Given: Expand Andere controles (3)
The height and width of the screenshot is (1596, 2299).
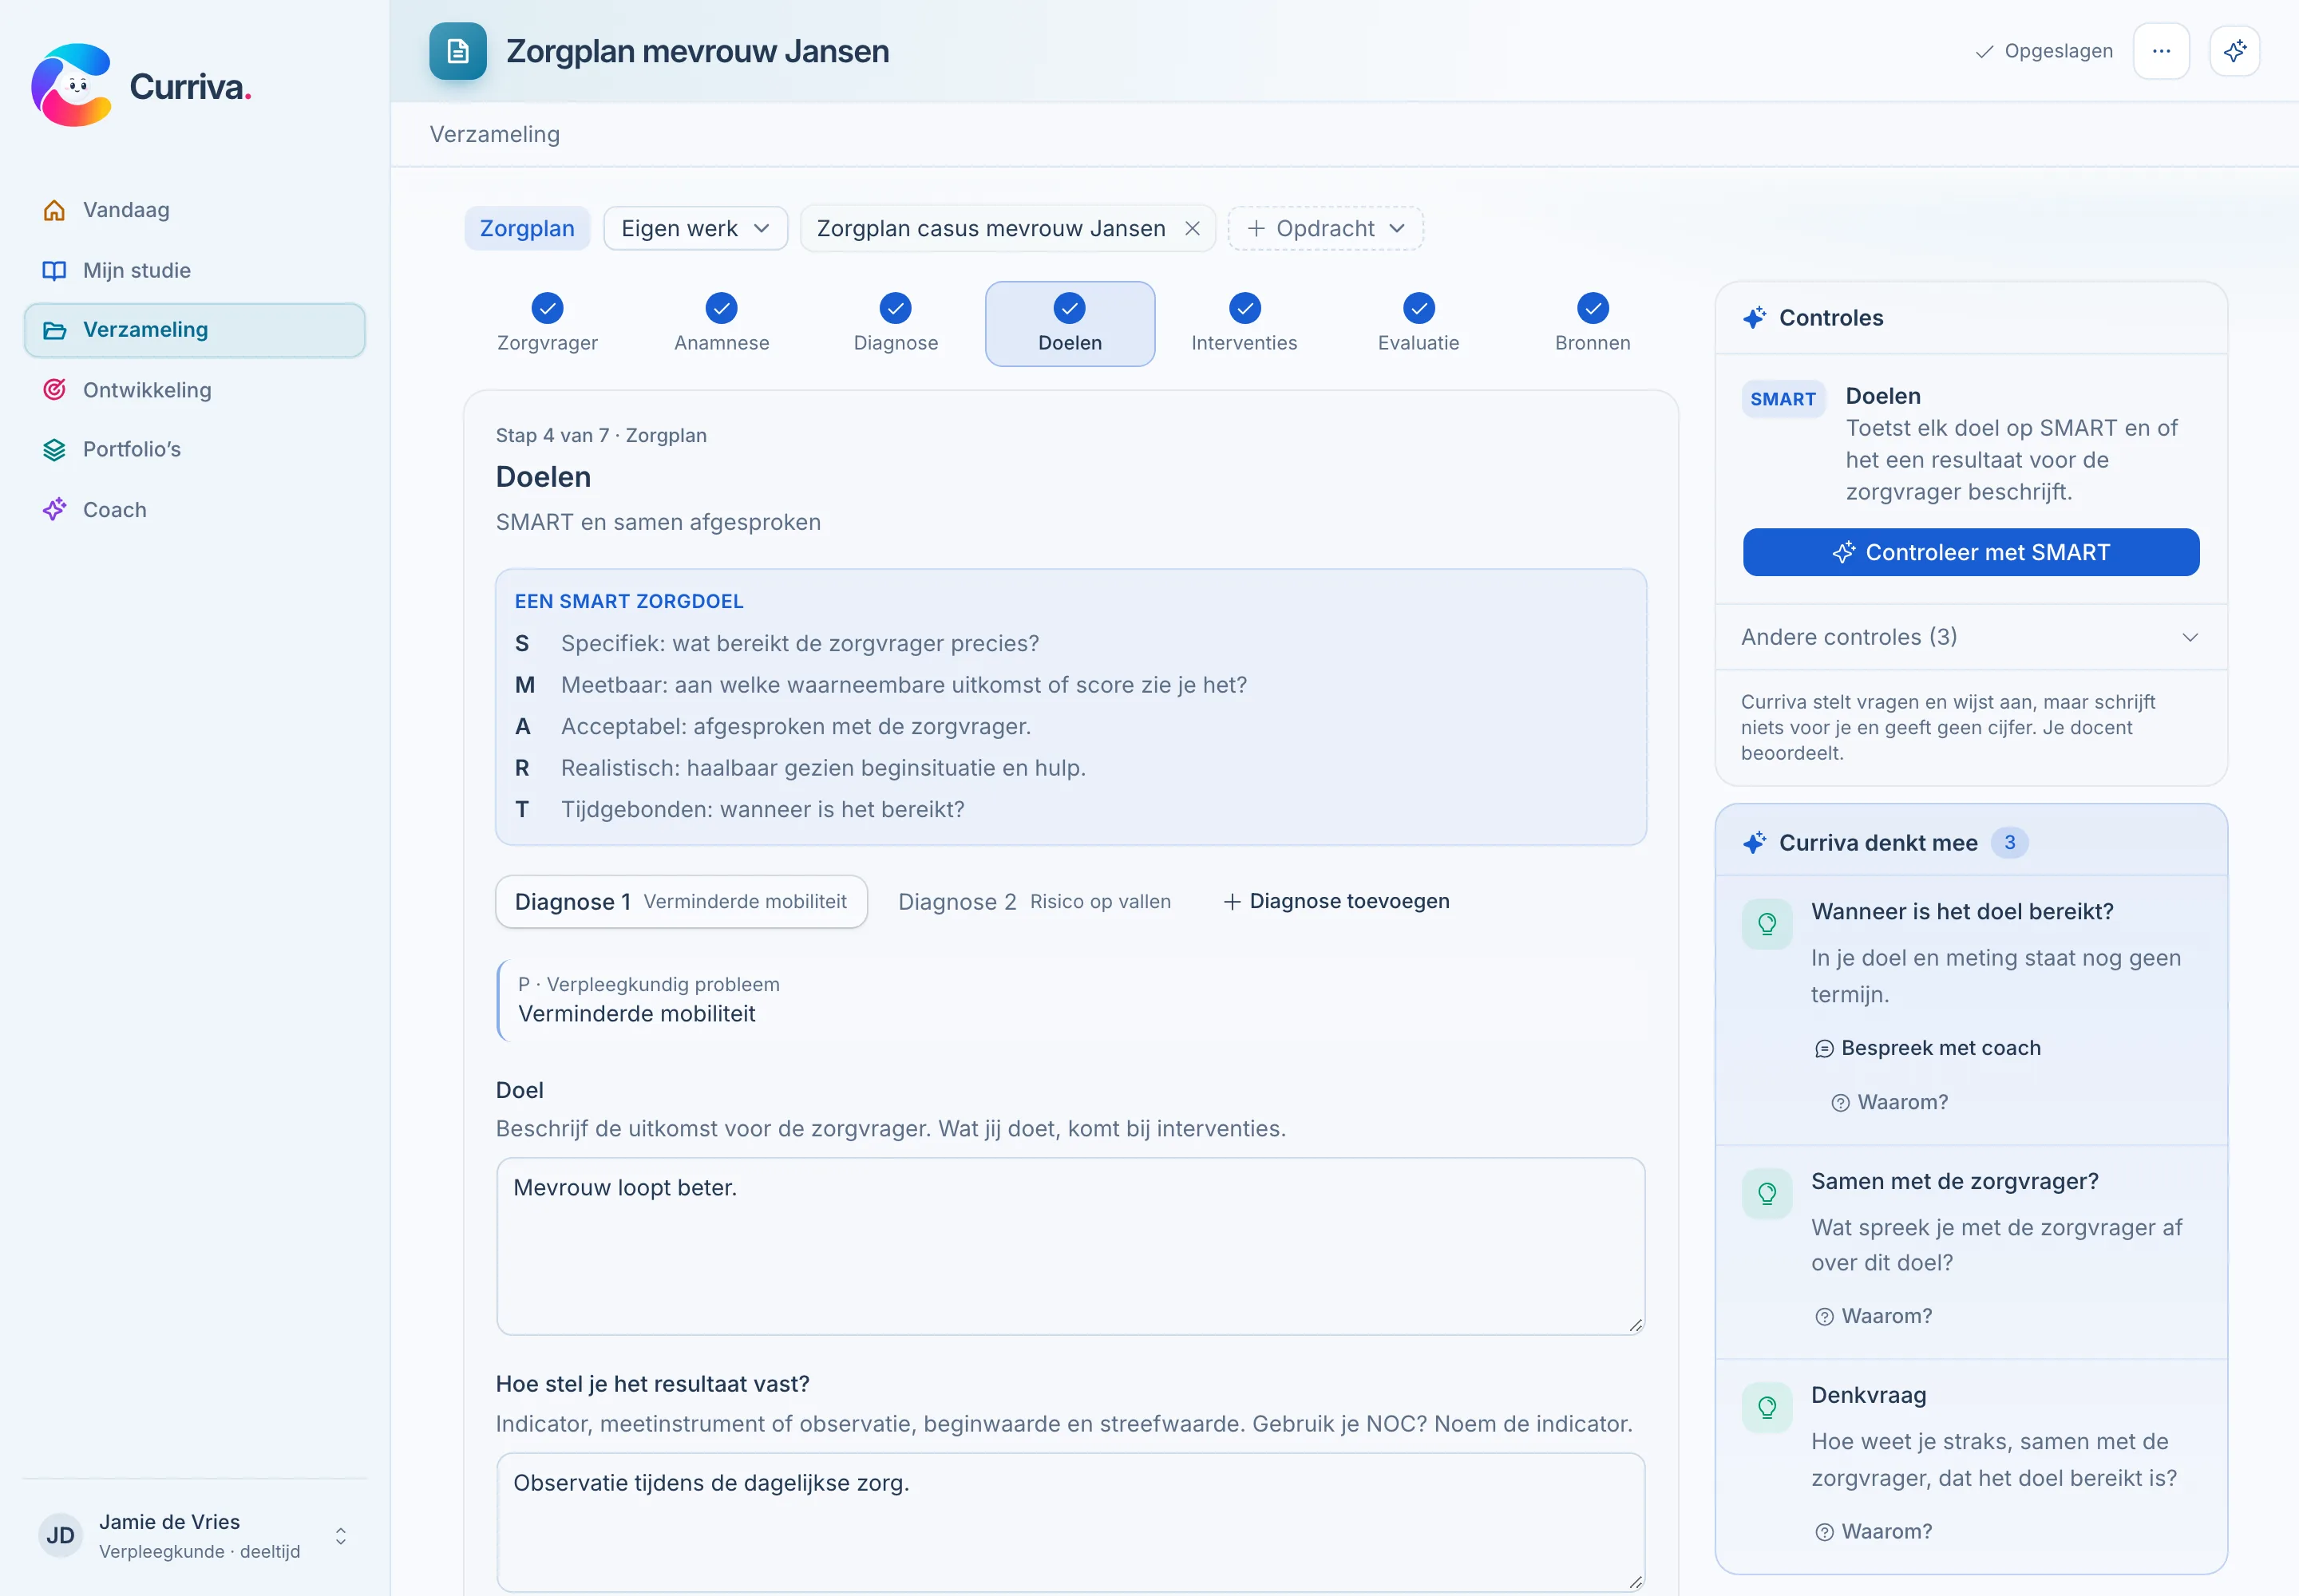Looking at the screenshot, I should click(x=1971, y=637).
